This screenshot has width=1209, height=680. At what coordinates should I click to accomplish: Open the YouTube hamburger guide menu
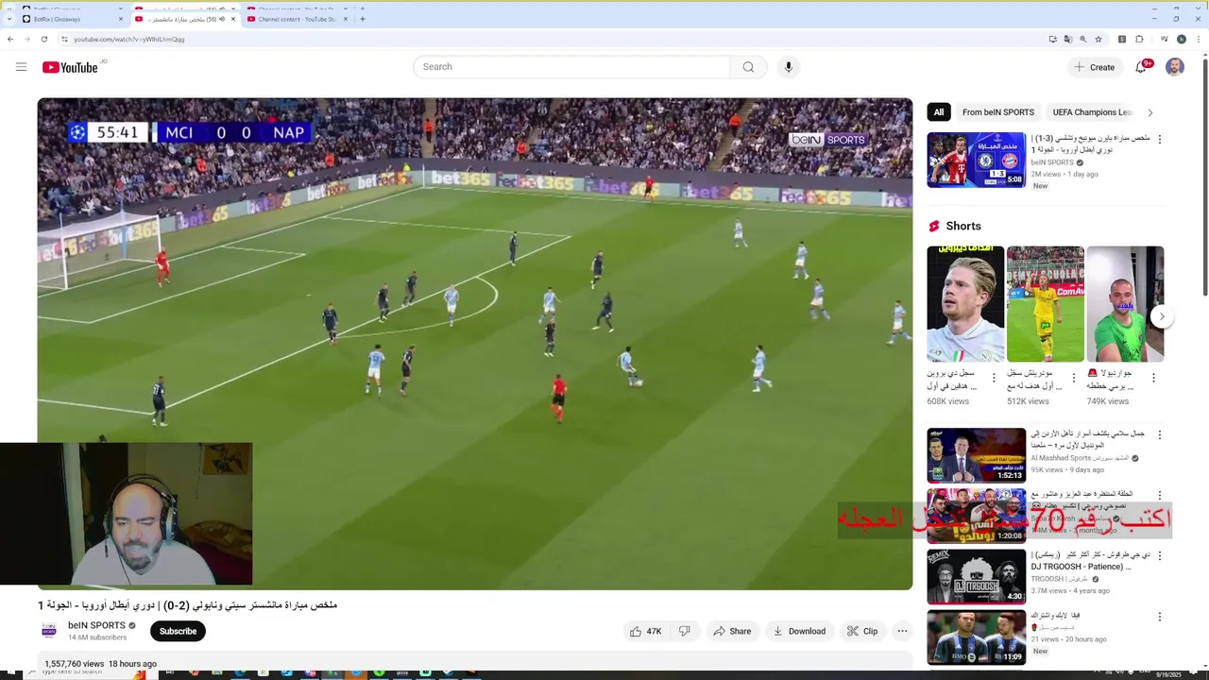tap(21, 67)
